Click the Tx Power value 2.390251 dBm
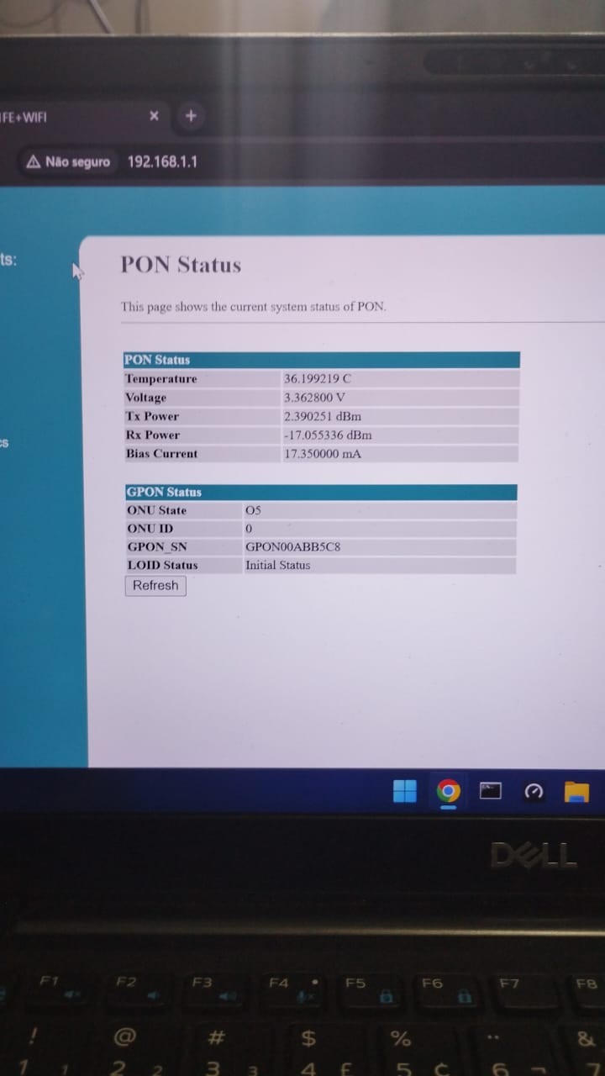The image size is (605, 1076). click(323, 417)
